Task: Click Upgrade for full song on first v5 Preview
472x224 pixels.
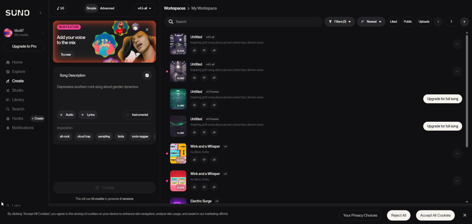Action: (x=442, y=99)
